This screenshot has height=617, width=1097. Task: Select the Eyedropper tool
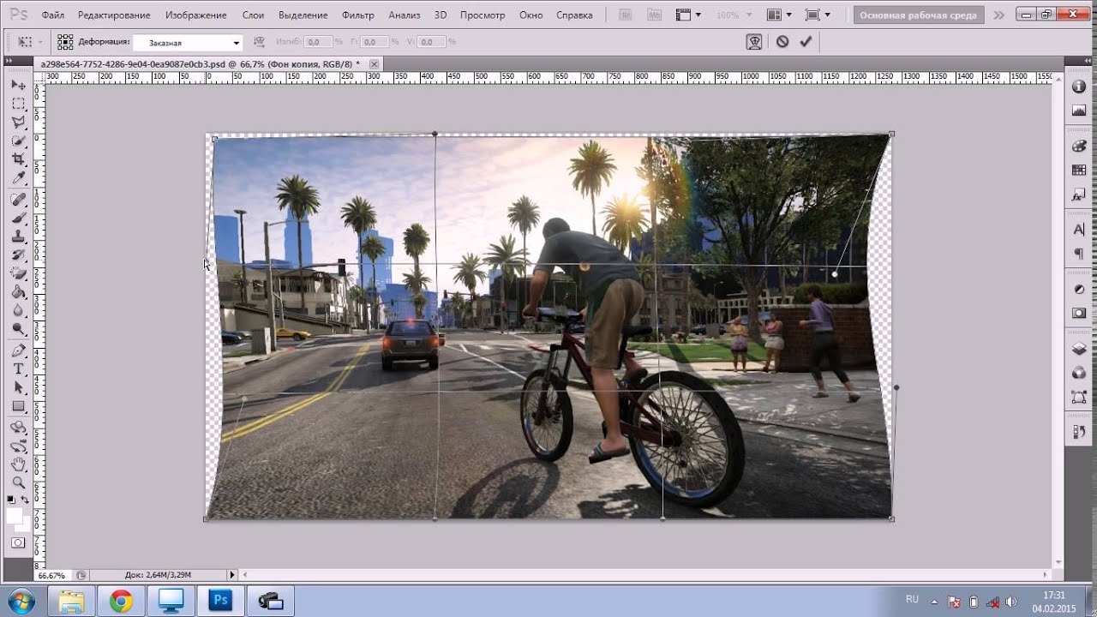pos(18,178)
